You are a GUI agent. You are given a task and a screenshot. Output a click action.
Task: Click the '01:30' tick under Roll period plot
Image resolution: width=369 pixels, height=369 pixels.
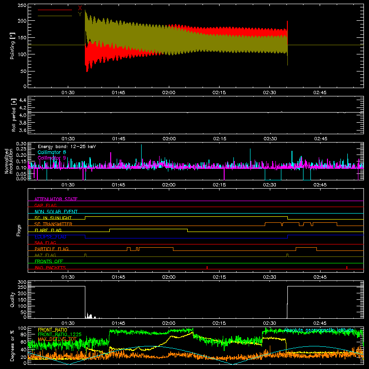click(x=68, y=139)
